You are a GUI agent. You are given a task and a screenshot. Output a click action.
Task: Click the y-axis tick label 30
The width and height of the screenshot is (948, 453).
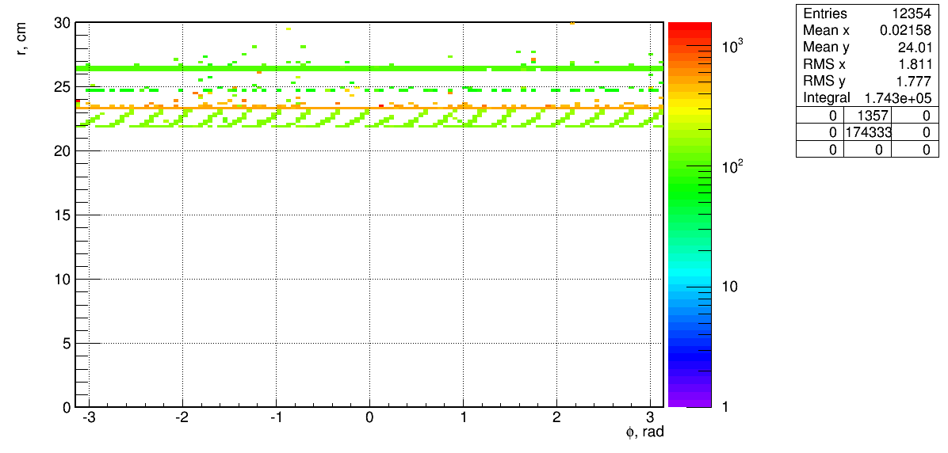click(64, 23)
